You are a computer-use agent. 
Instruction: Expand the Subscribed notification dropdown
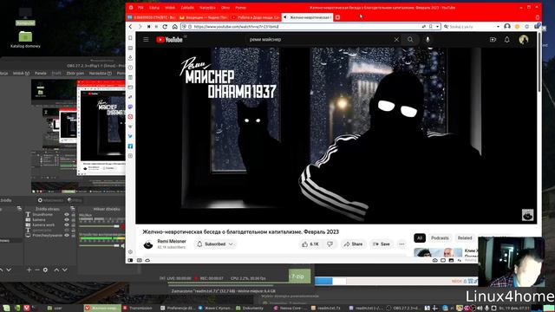pyautogui.click(x=231, y=244)
